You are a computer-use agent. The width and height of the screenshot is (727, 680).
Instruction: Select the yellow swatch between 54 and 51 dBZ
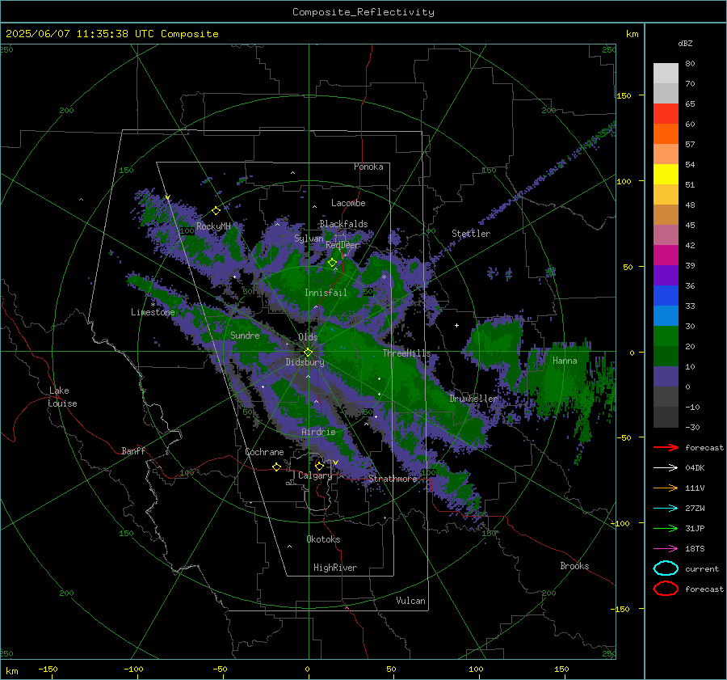(666, 175)
